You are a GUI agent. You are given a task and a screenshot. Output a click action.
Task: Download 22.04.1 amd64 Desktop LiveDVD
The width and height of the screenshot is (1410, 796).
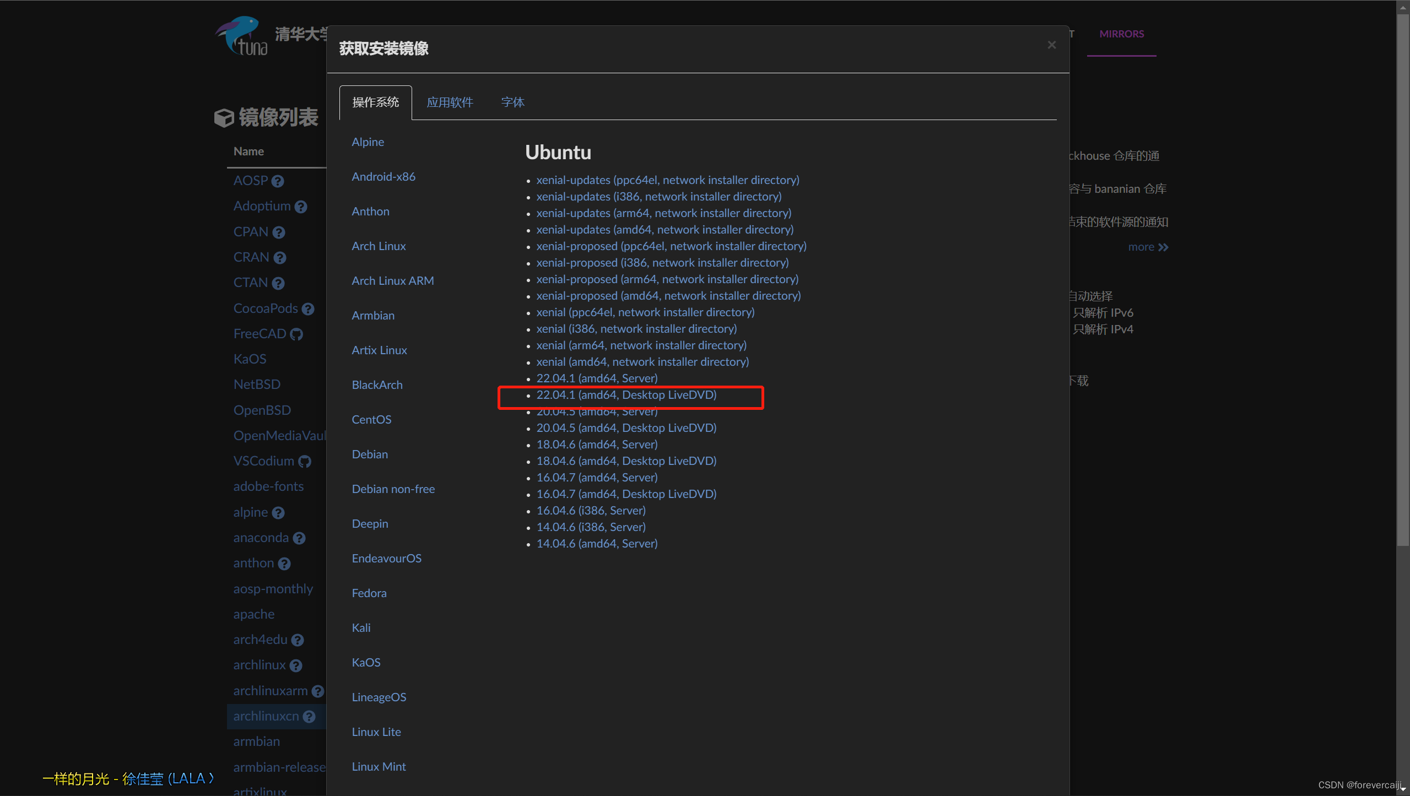[626, 395]
